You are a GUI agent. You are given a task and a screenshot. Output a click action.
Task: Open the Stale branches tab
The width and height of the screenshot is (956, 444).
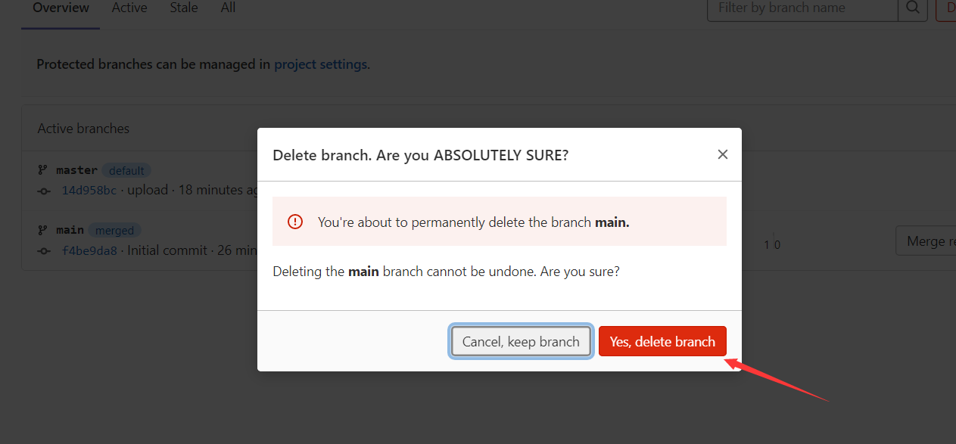[x=184, y=8]
